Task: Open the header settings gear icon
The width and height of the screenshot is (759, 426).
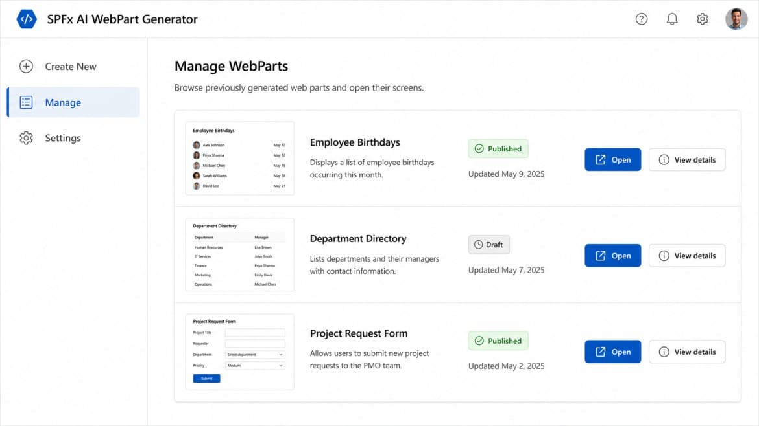Action: click(703, 19)
